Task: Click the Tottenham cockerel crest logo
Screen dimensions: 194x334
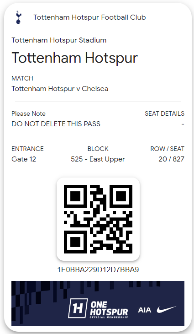Action: (x=18, y=17)
